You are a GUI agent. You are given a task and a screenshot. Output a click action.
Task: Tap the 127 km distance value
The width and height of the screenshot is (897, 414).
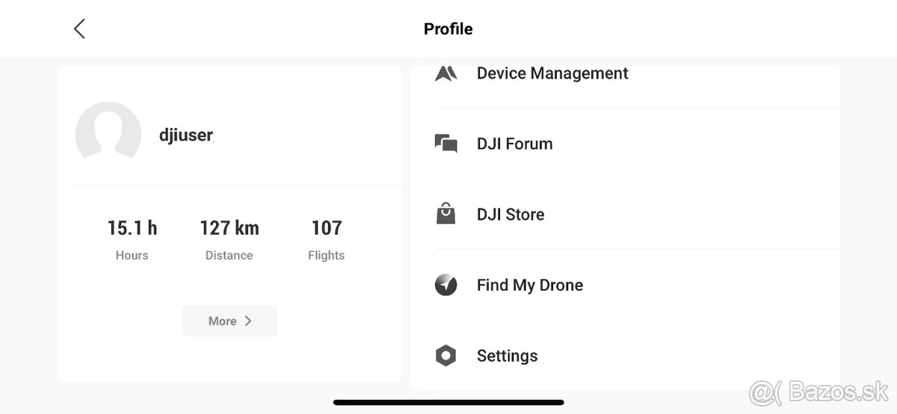pyautogui.click(x=229, y=228)
